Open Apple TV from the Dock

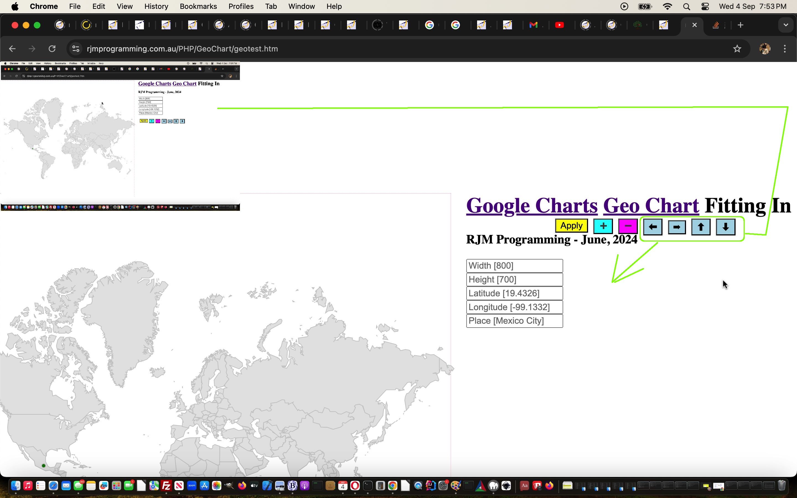click(254, 486)
